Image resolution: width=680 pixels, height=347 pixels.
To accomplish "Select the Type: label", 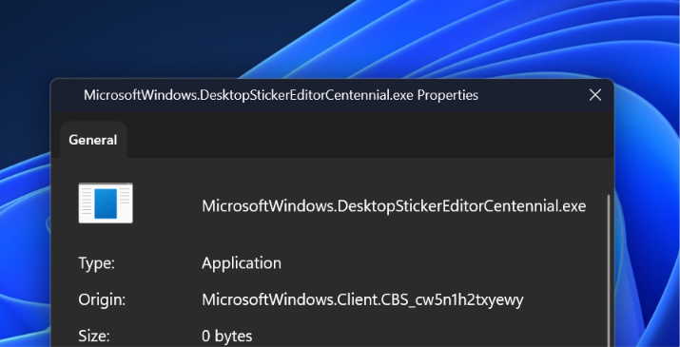I will point(96,263).
